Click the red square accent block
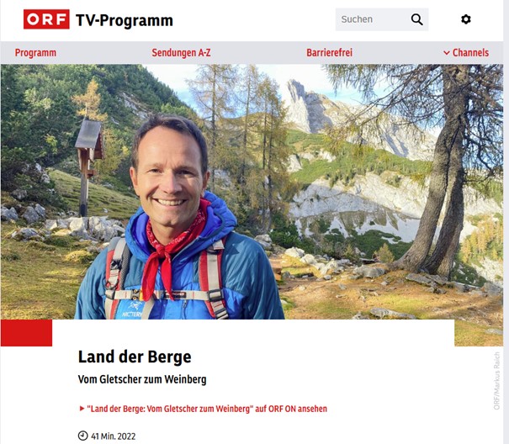Screen dimensions: 509x444 coord(26,333)
